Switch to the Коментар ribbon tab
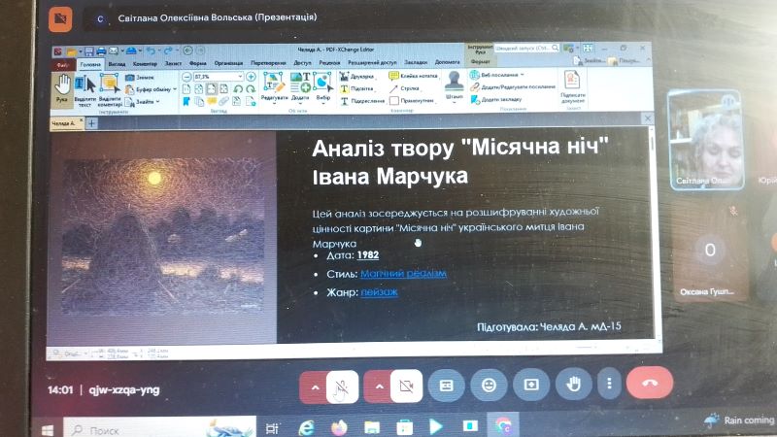Screen dimensions: 777x437 pos(145,64)
